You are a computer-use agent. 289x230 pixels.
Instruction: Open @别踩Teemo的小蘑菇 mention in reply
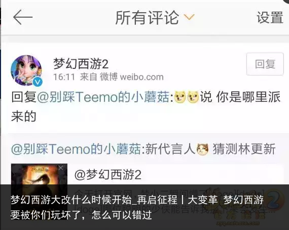click(x=103, y=97)
